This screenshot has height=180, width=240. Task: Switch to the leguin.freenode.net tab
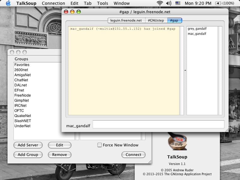click(126, 20)
